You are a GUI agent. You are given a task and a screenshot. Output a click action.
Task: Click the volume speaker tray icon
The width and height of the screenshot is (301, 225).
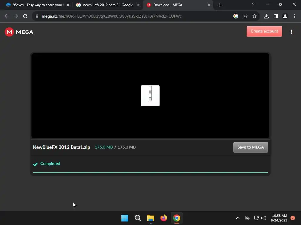pos(264,218)
